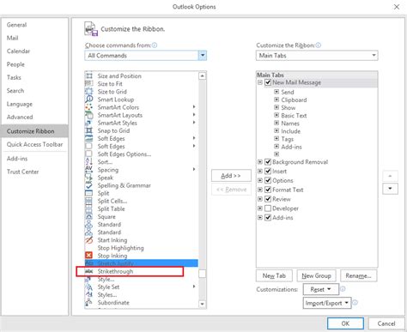Open the Import/Export dropdown
Screen dimensions: 407x332
pos(327,303)
